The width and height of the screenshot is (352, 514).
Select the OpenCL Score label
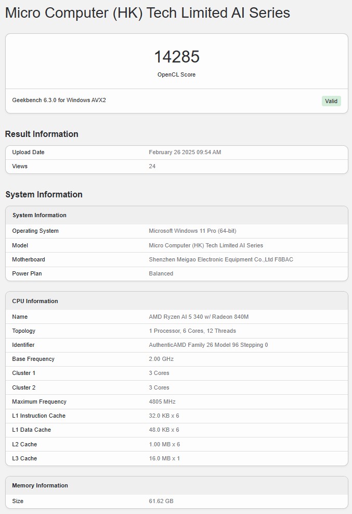[177, 74]
